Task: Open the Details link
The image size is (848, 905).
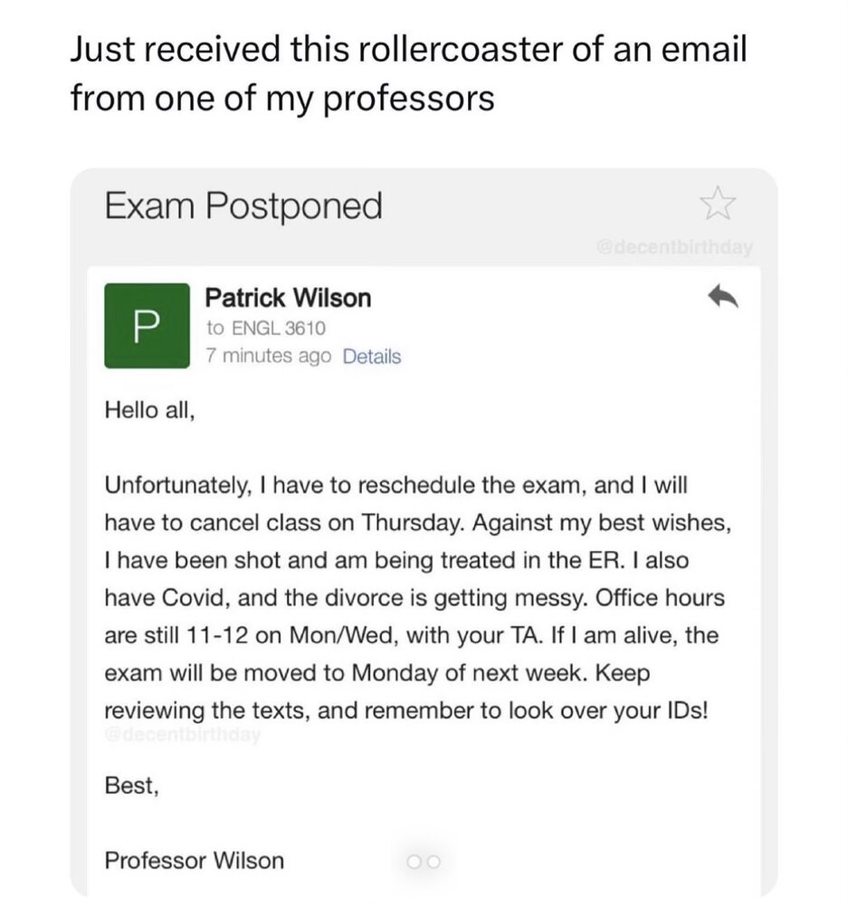Action: 371,357
